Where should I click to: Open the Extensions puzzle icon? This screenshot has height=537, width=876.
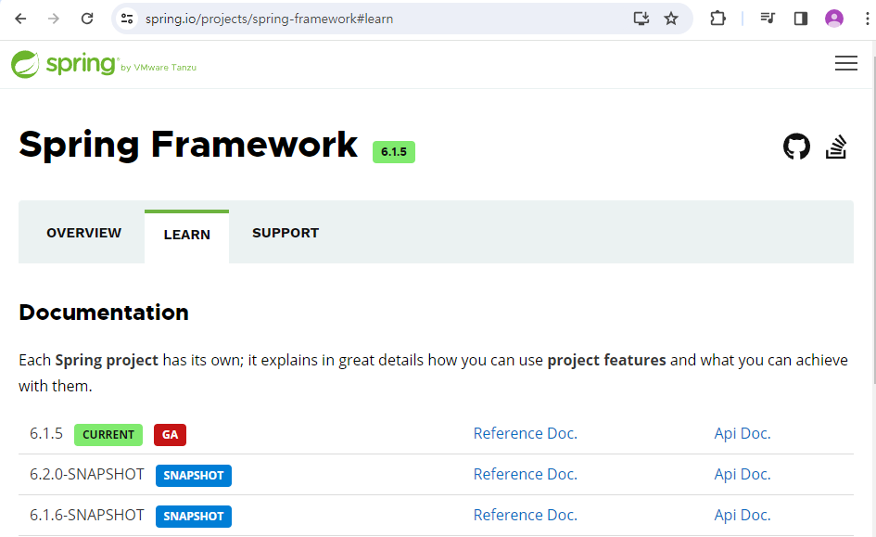click(x=717, y=19)
